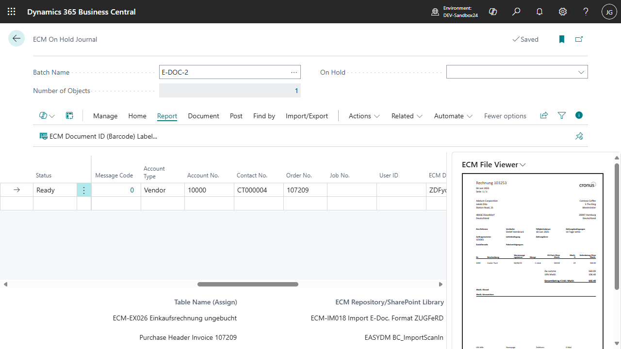This screenshot has width=621, height=349.
Task: Open the search magnifier in top bar
Action: 516,12
